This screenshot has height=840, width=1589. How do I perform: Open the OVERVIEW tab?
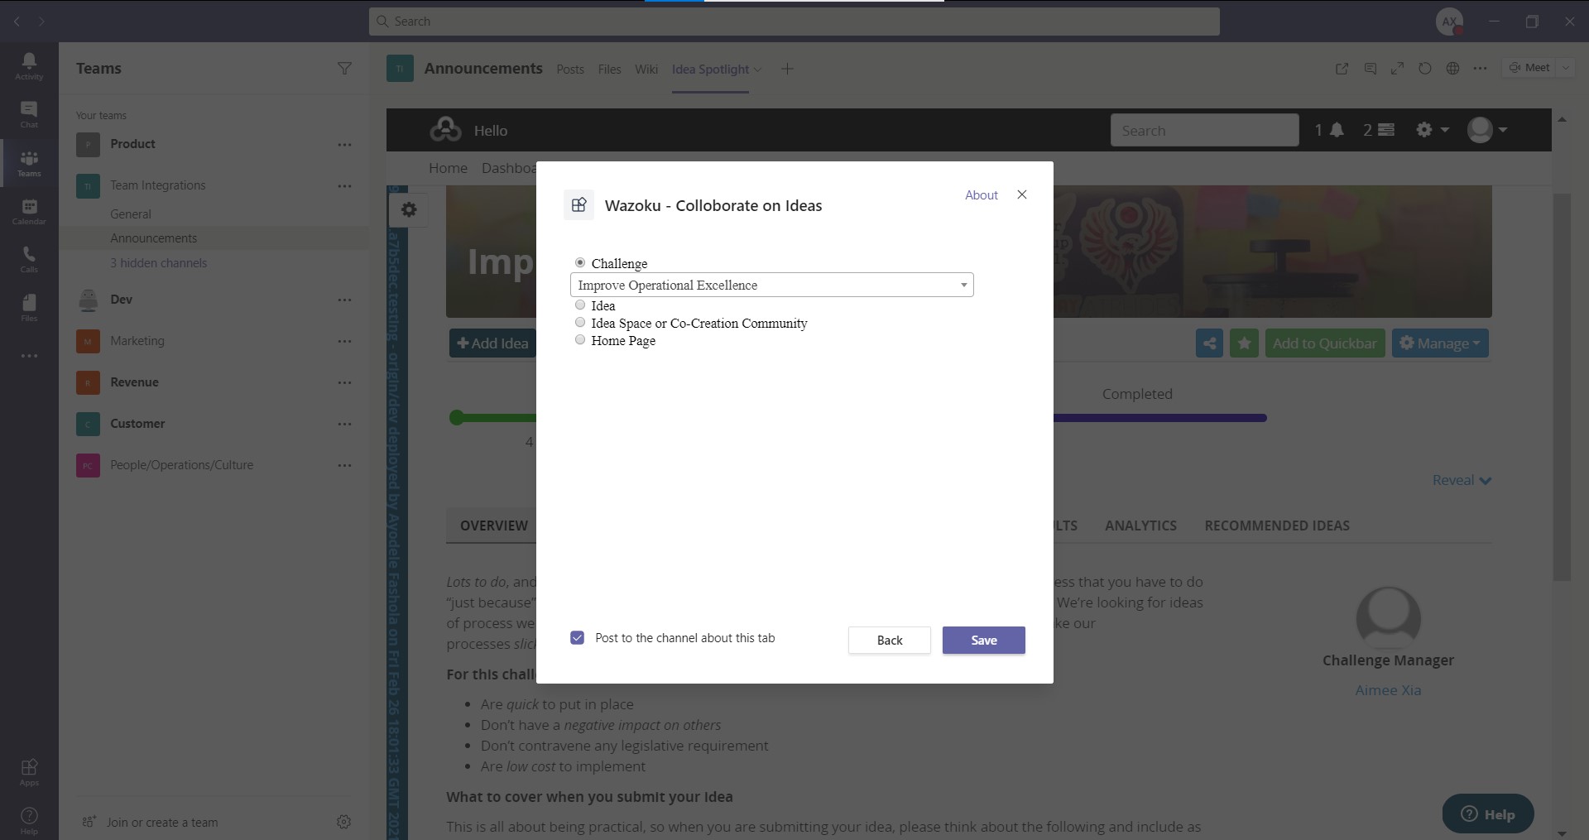pyautogui.click(x=493, y=526)
